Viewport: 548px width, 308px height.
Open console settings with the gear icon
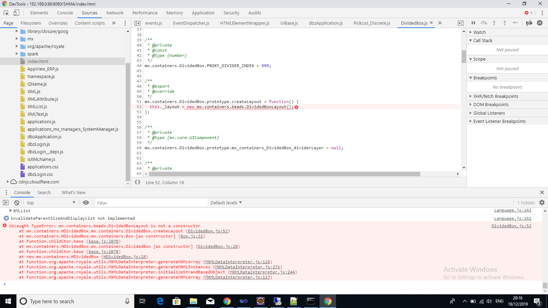[x=542, y=203]
